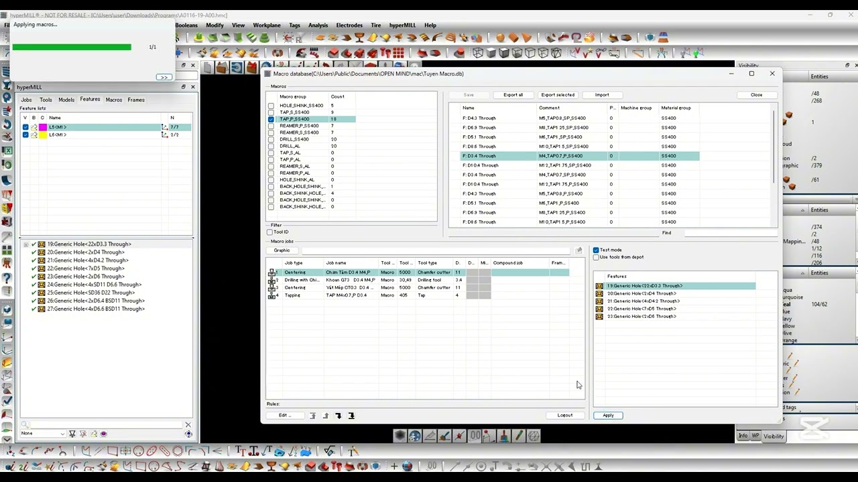This screenshot has height=482, width=858.
Task: Click the Find input field
Action: [x=730, y=233]
